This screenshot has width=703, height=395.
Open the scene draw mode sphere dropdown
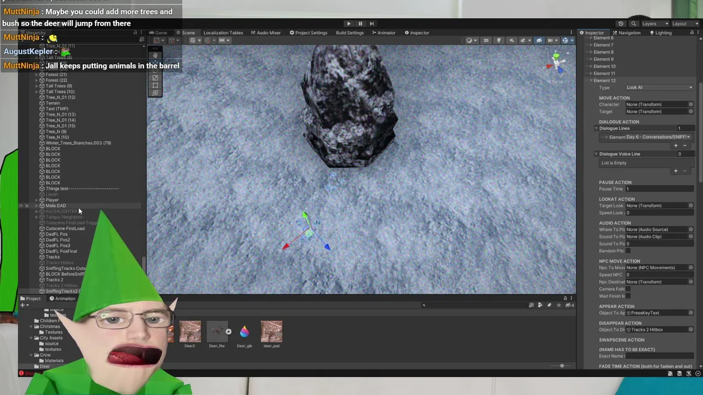pos(471,41)
